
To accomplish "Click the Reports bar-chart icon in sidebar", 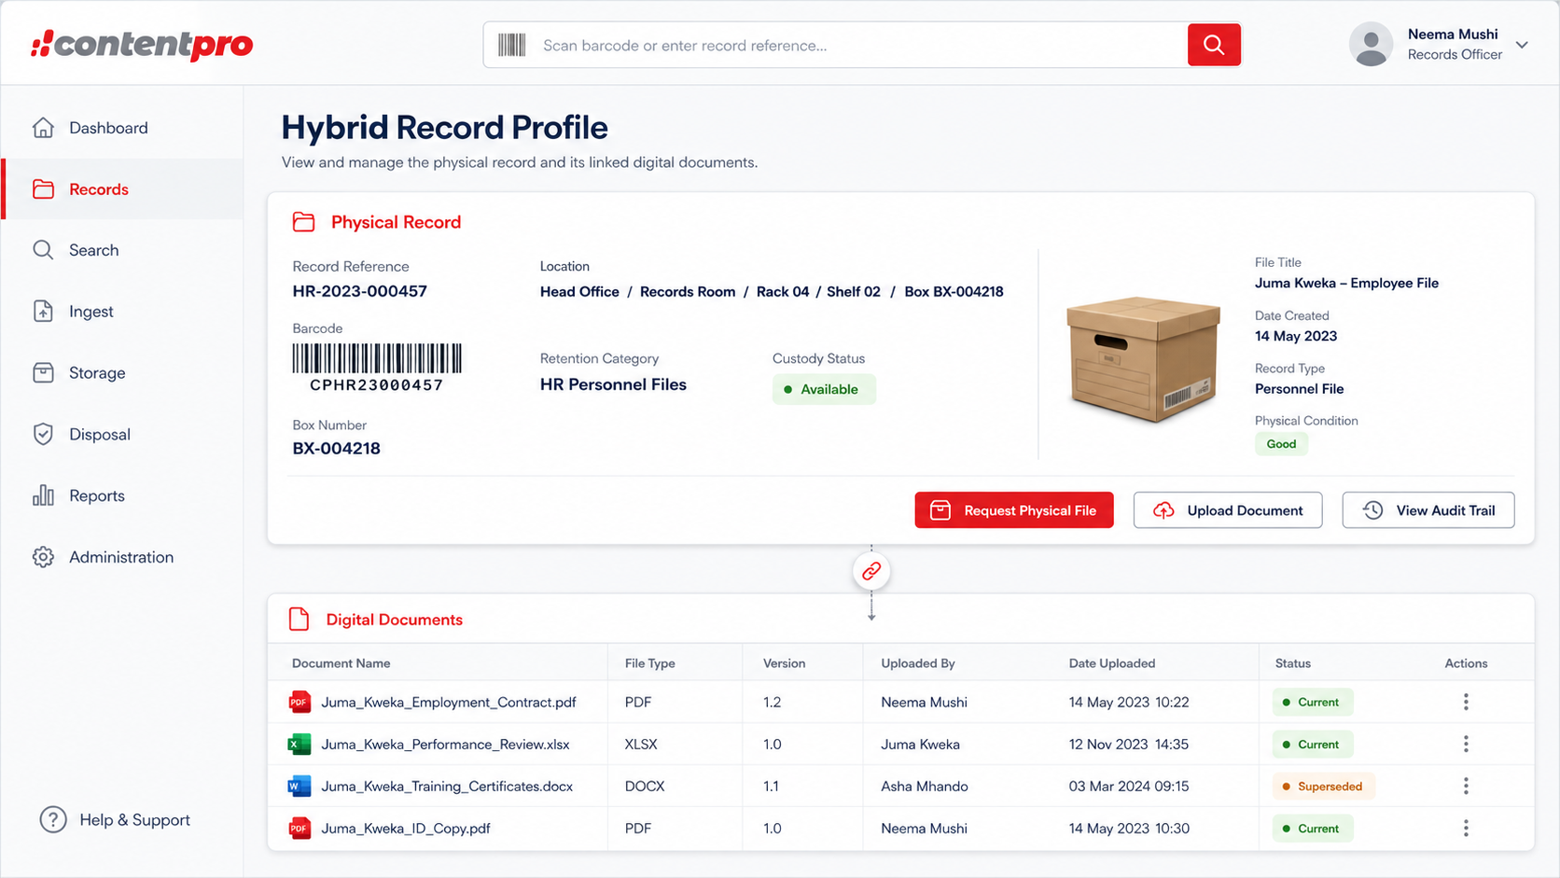I will (43, 495).
